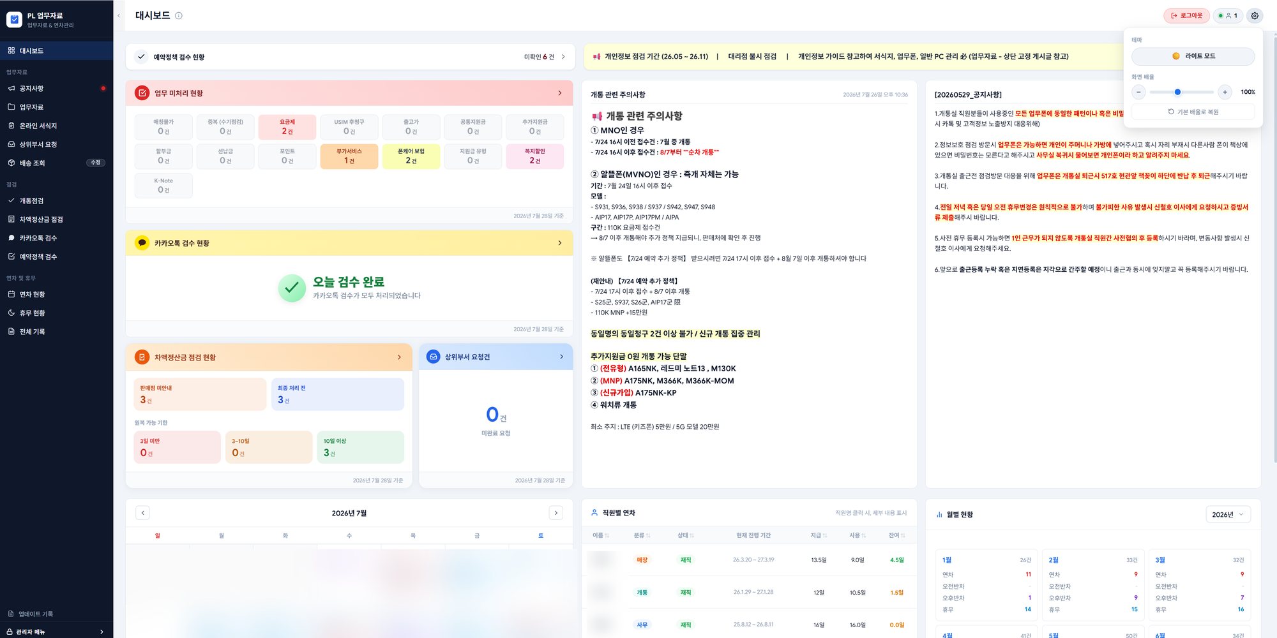Expand 카카오톡 검수 현황 with chevron
This screenshot has height=638, width=1277.
(x=560, y=243)
